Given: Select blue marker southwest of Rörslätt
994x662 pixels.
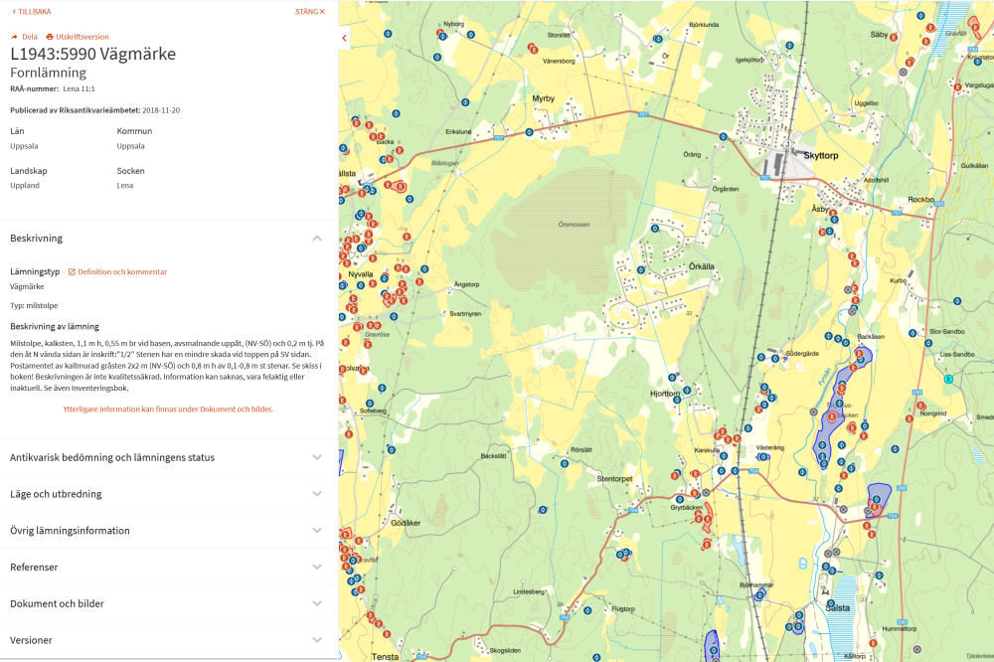Looking at the screenshot, I should point(565,463).
